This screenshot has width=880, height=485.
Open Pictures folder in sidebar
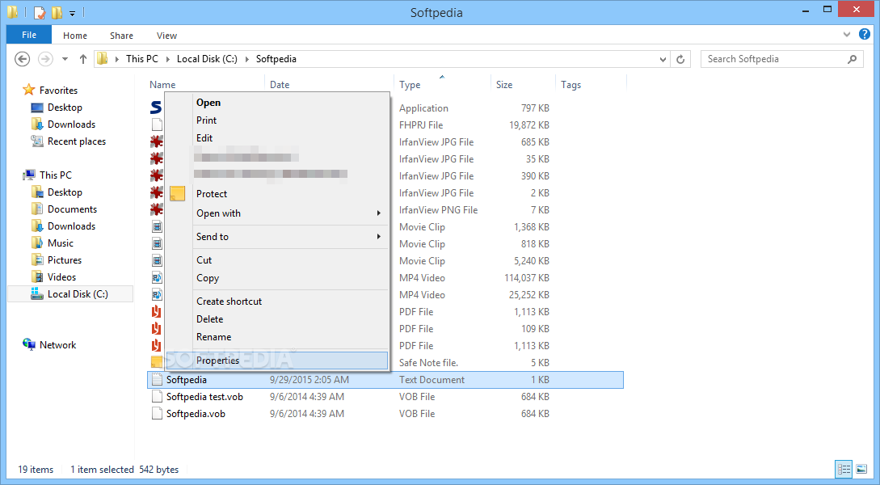[64, 260]
